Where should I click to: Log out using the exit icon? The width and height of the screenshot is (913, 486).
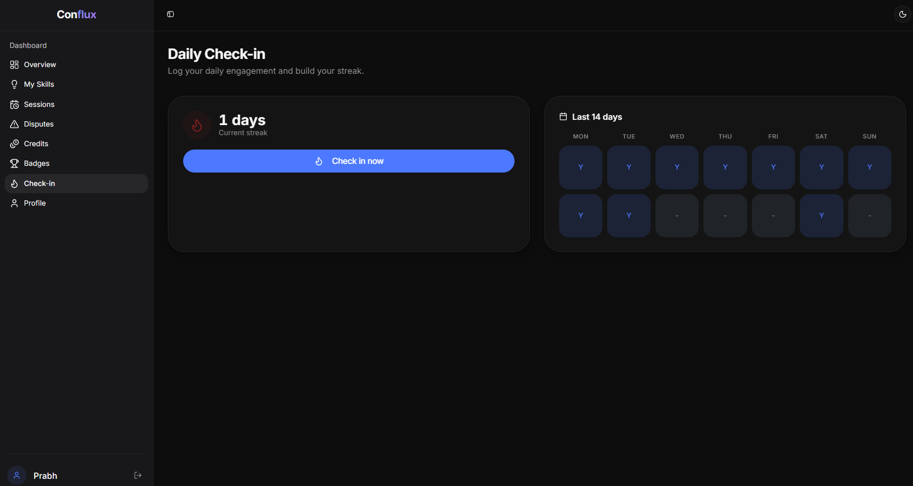point(138,475)
